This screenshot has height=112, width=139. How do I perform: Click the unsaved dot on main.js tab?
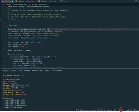click(12, 1)
